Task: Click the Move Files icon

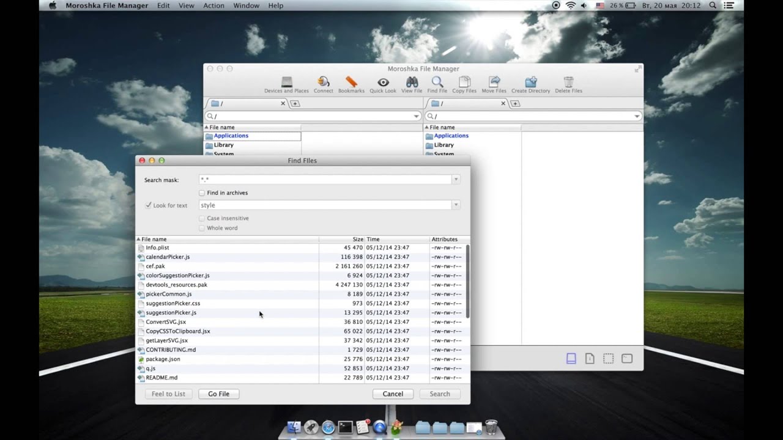Action: pos(494,82)
